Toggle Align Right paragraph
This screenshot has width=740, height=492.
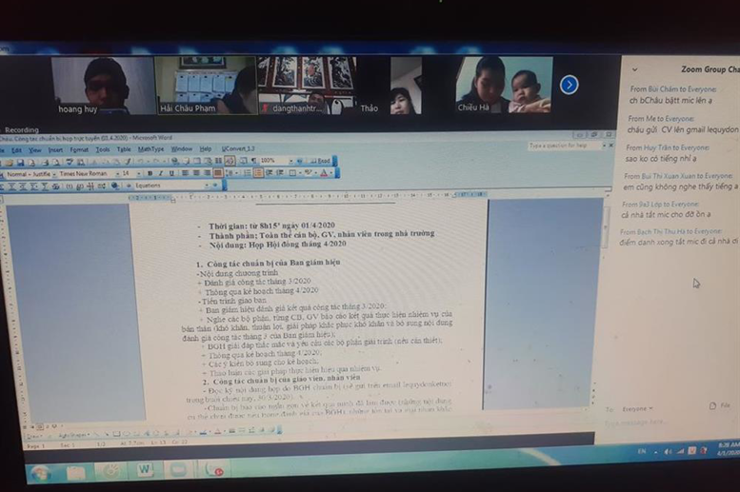207,173
